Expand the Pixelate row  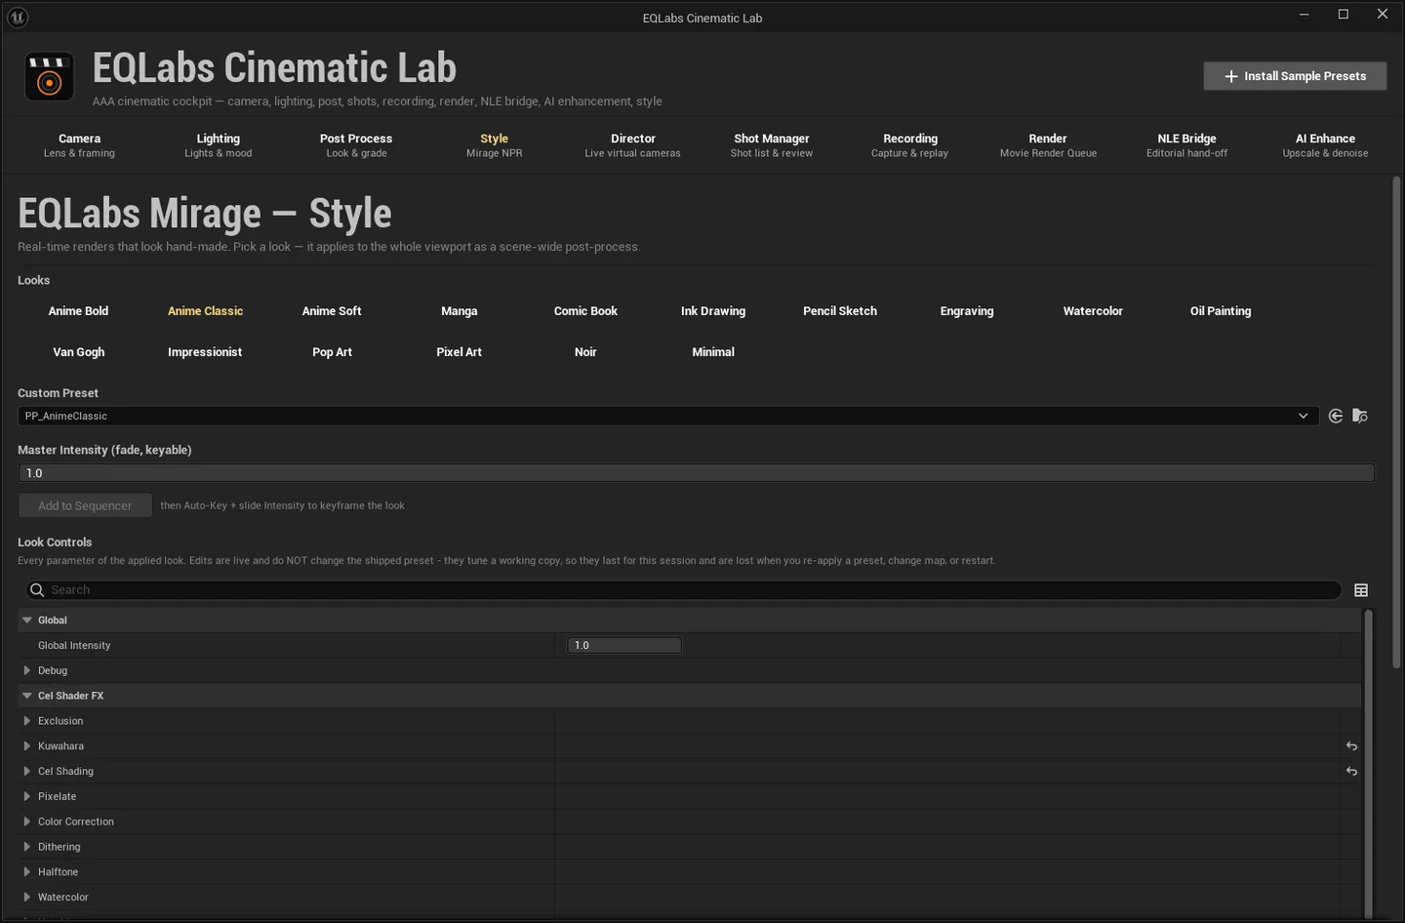point(26,797)
